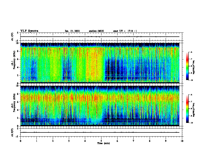Click time axis tick label "2"
Viewport: 205px width, 158px height.
(x=53, y=141)
